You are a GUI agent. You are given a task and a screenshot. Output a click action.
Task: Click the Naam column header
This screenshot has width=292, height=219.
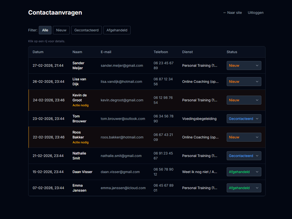click(77, 52)
